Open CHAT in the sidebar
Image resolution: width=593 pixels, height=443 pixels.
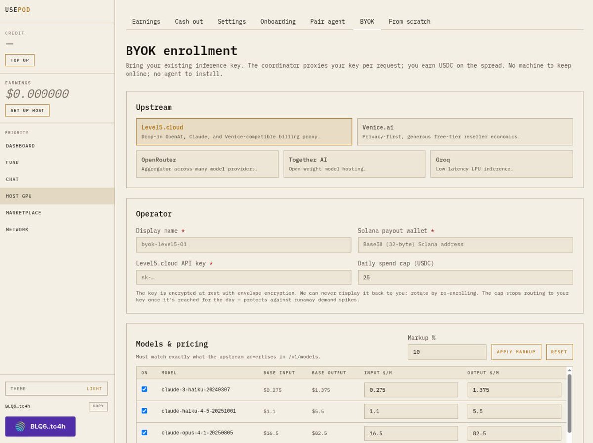[57, 179]
